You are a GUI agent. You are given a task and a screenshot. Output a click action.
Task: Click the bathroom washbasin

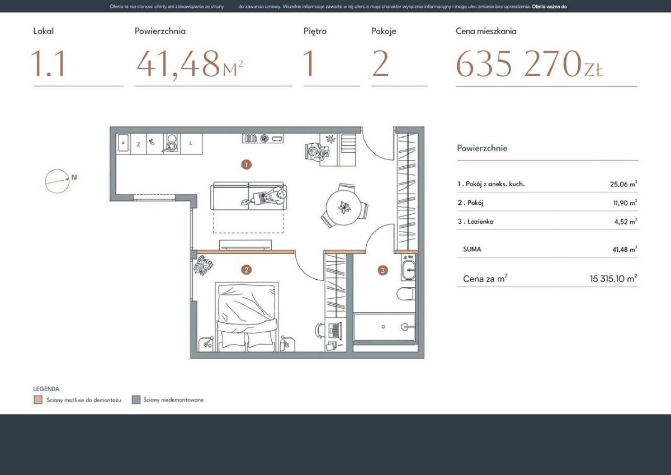tap(408, 269)
